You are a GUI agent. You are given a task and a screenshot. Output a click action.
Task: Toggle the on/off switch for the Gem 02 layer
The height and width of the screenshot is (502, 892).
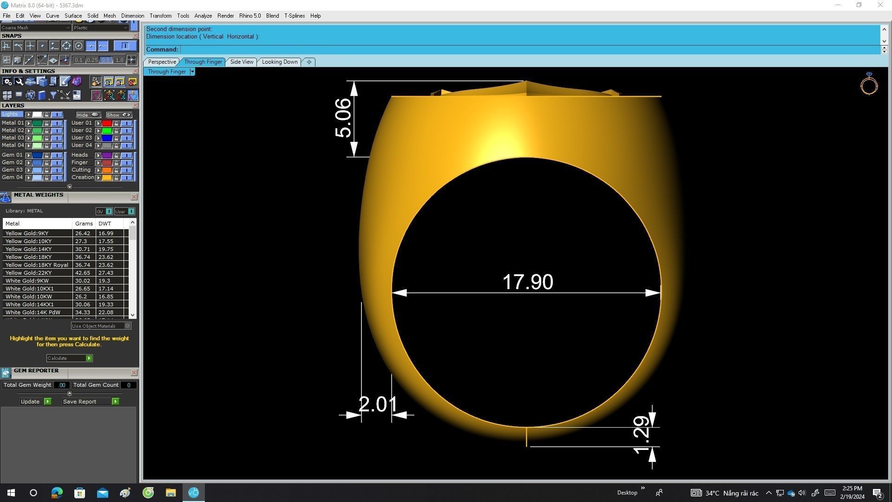coord(57,163)
